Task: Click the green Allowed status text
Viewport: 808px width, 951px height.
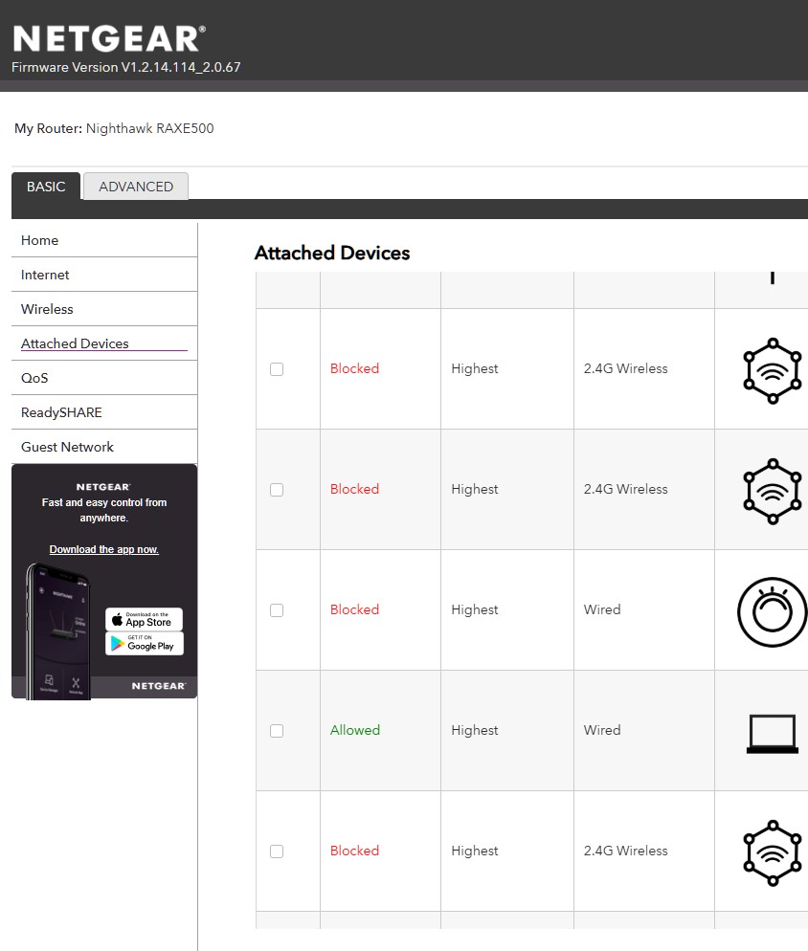Action: pos(355,730)
